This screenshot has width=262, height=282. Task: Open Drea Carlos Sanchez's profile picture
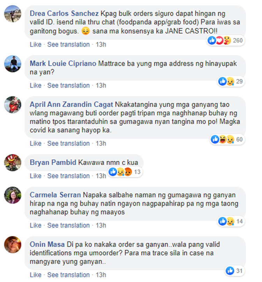(13, 14)
